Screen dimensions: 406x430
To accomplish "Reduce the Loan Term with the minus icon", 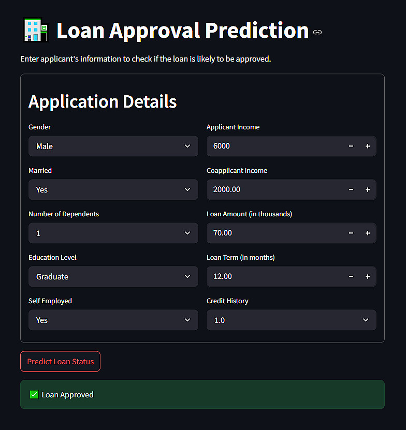I will [x=351, y=277].
